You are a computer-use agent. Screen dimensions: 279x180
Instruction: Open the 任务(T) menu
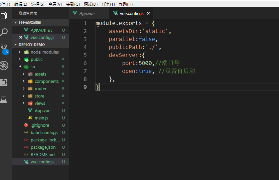[x=108, y=4]
